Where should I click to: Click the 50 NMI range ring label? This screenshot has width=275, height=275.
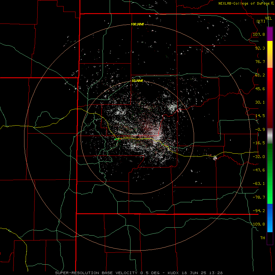(x=137, y=81)
